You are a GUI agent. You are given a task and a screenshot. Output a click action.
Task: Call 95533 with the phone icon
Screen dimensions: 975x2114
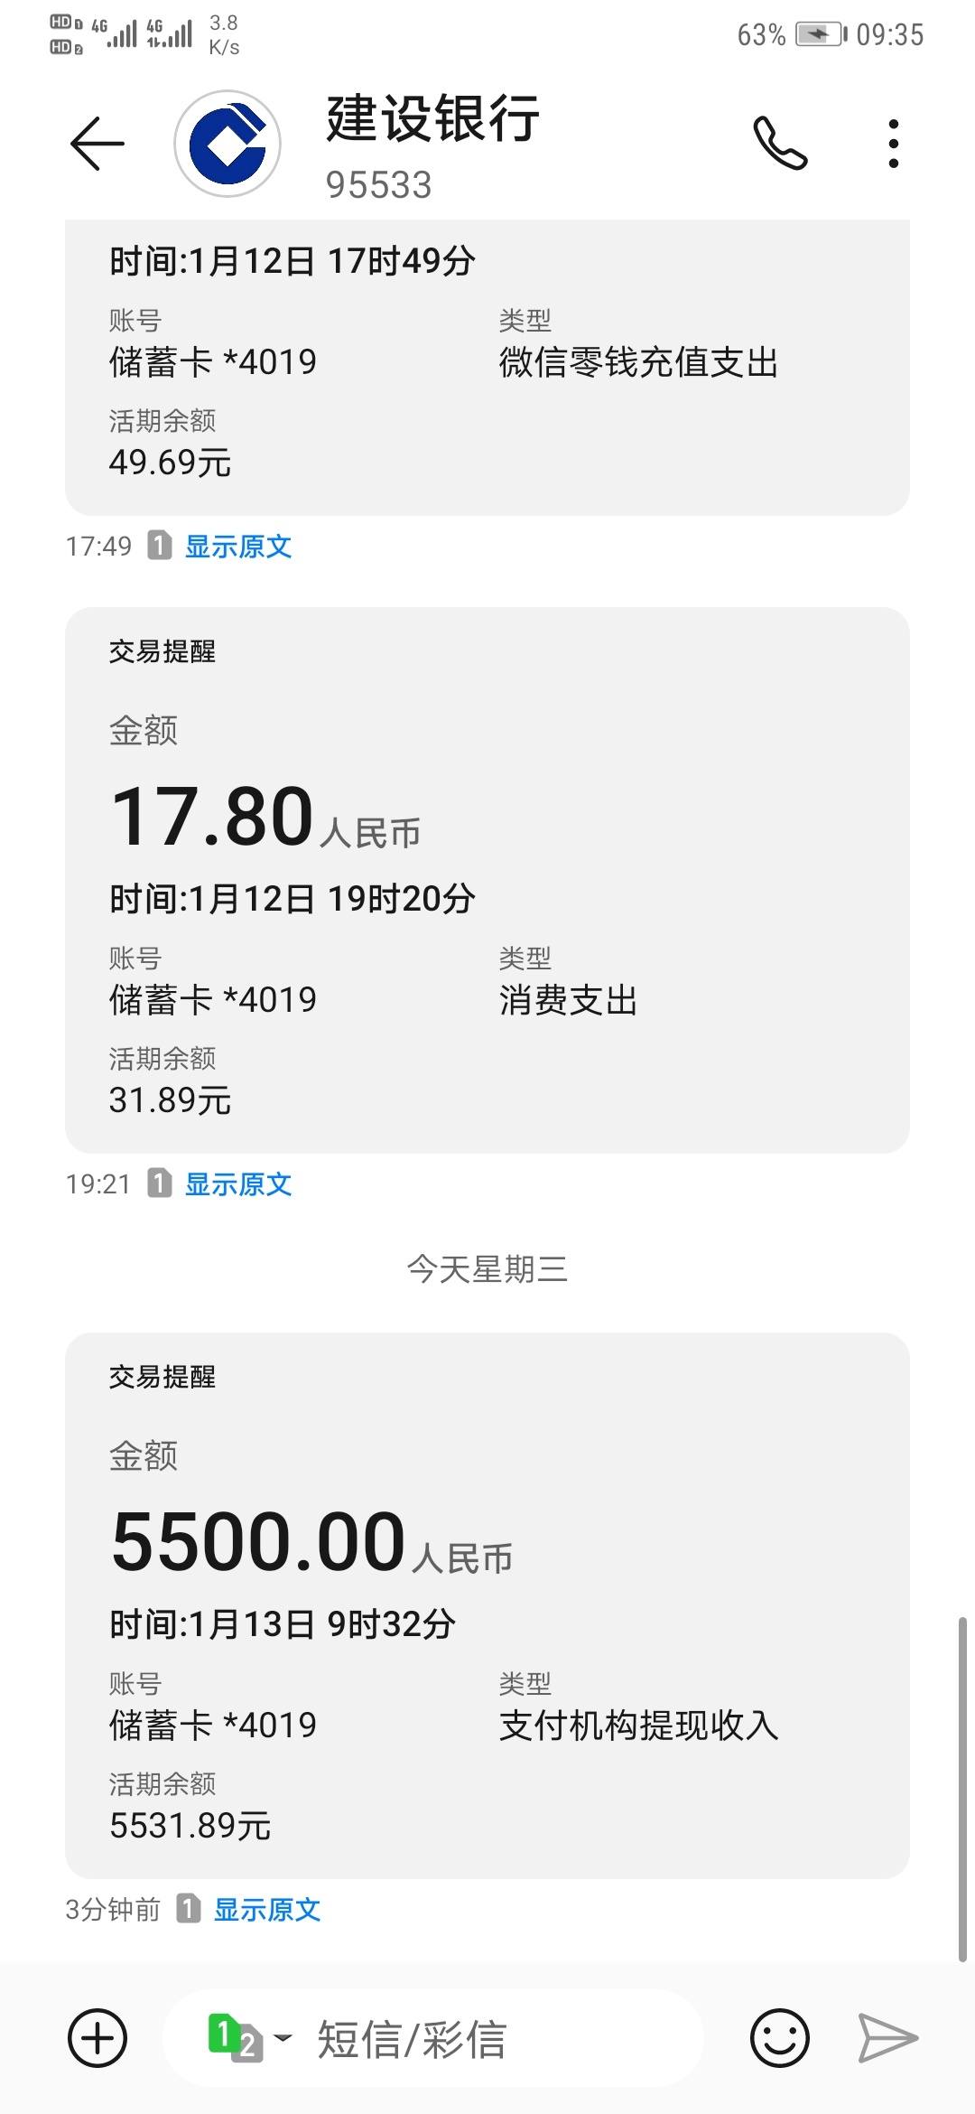pyautogui.click(x=780, y=143)
